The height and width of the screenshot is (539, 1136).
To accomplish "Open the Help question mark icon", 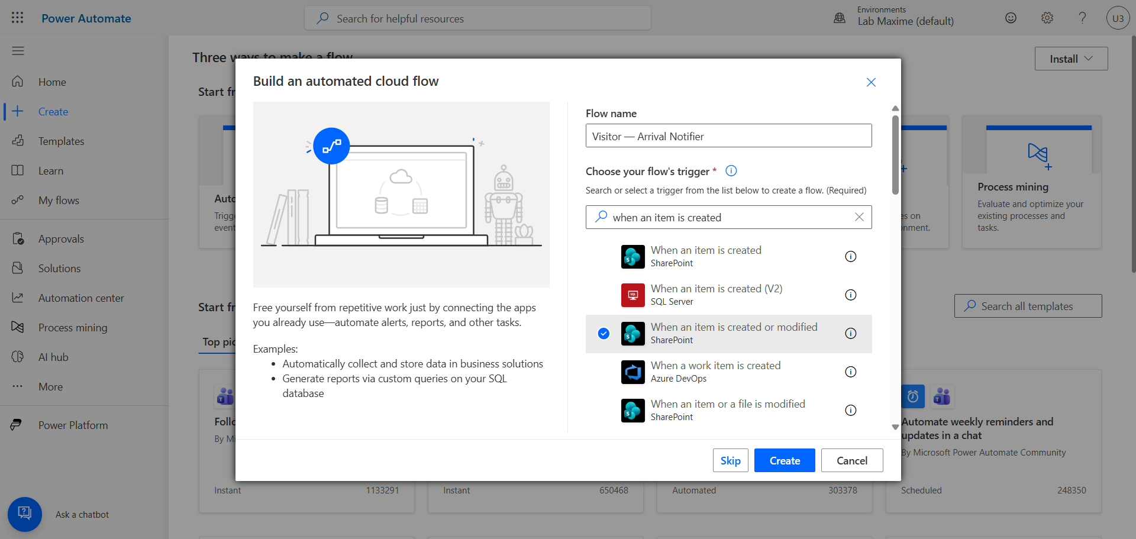I will pos(1082,18).
